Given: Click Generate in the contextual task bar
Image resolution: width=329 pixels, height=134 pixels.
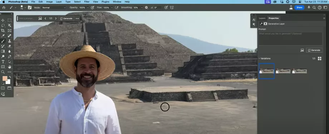Looking at the screenshot, I should click(66, 19).
